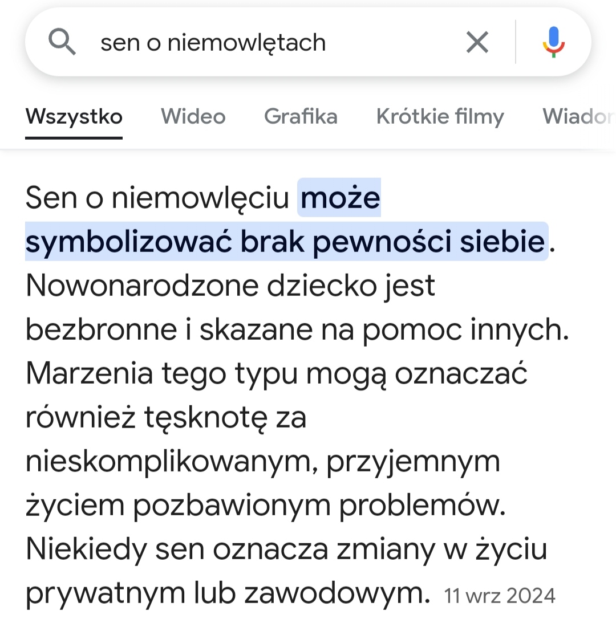Open the partially visible Wiadomości tab
Image resolution: width=616 pixels, height=631 pixels.
pos(579,117)
